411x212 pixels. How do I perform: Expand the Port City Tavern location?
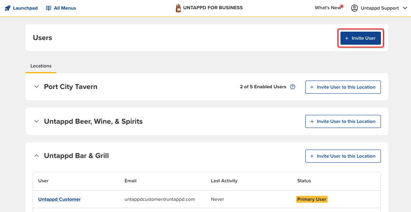pos(36,87)
